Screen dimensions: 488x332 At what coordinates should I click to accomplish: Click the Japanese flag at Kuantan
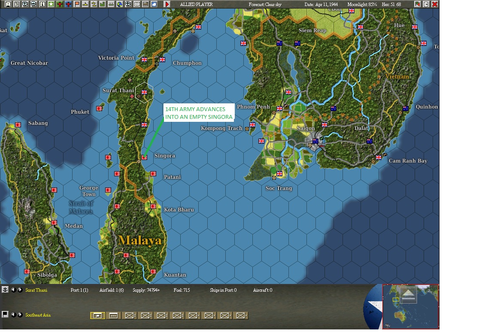[153, 272]
